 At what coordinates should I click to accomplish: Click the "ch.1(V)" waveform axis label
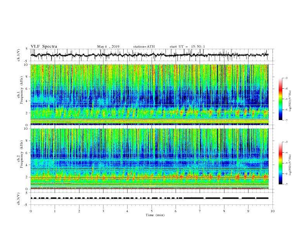(19, 55)
